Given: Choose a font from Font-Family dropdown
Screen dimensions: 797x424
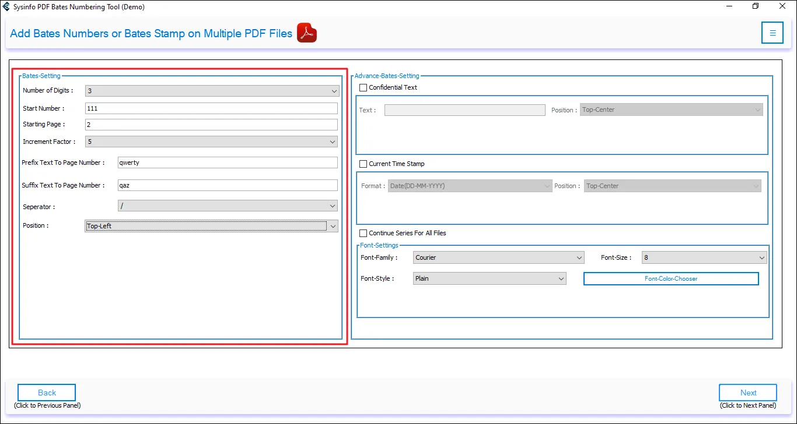Looking at the screenshot, I should coord(498,257).
